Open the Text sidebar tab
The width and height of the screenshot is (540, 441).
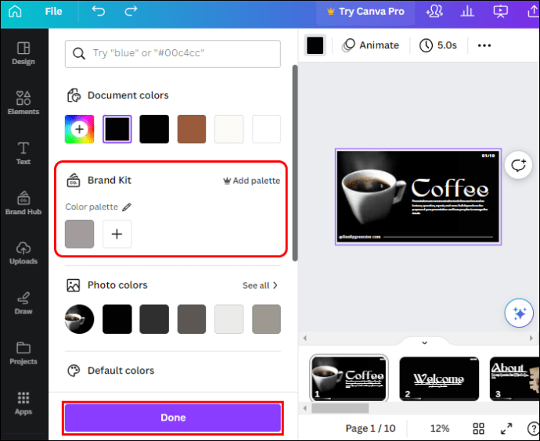tap(23, 153)
